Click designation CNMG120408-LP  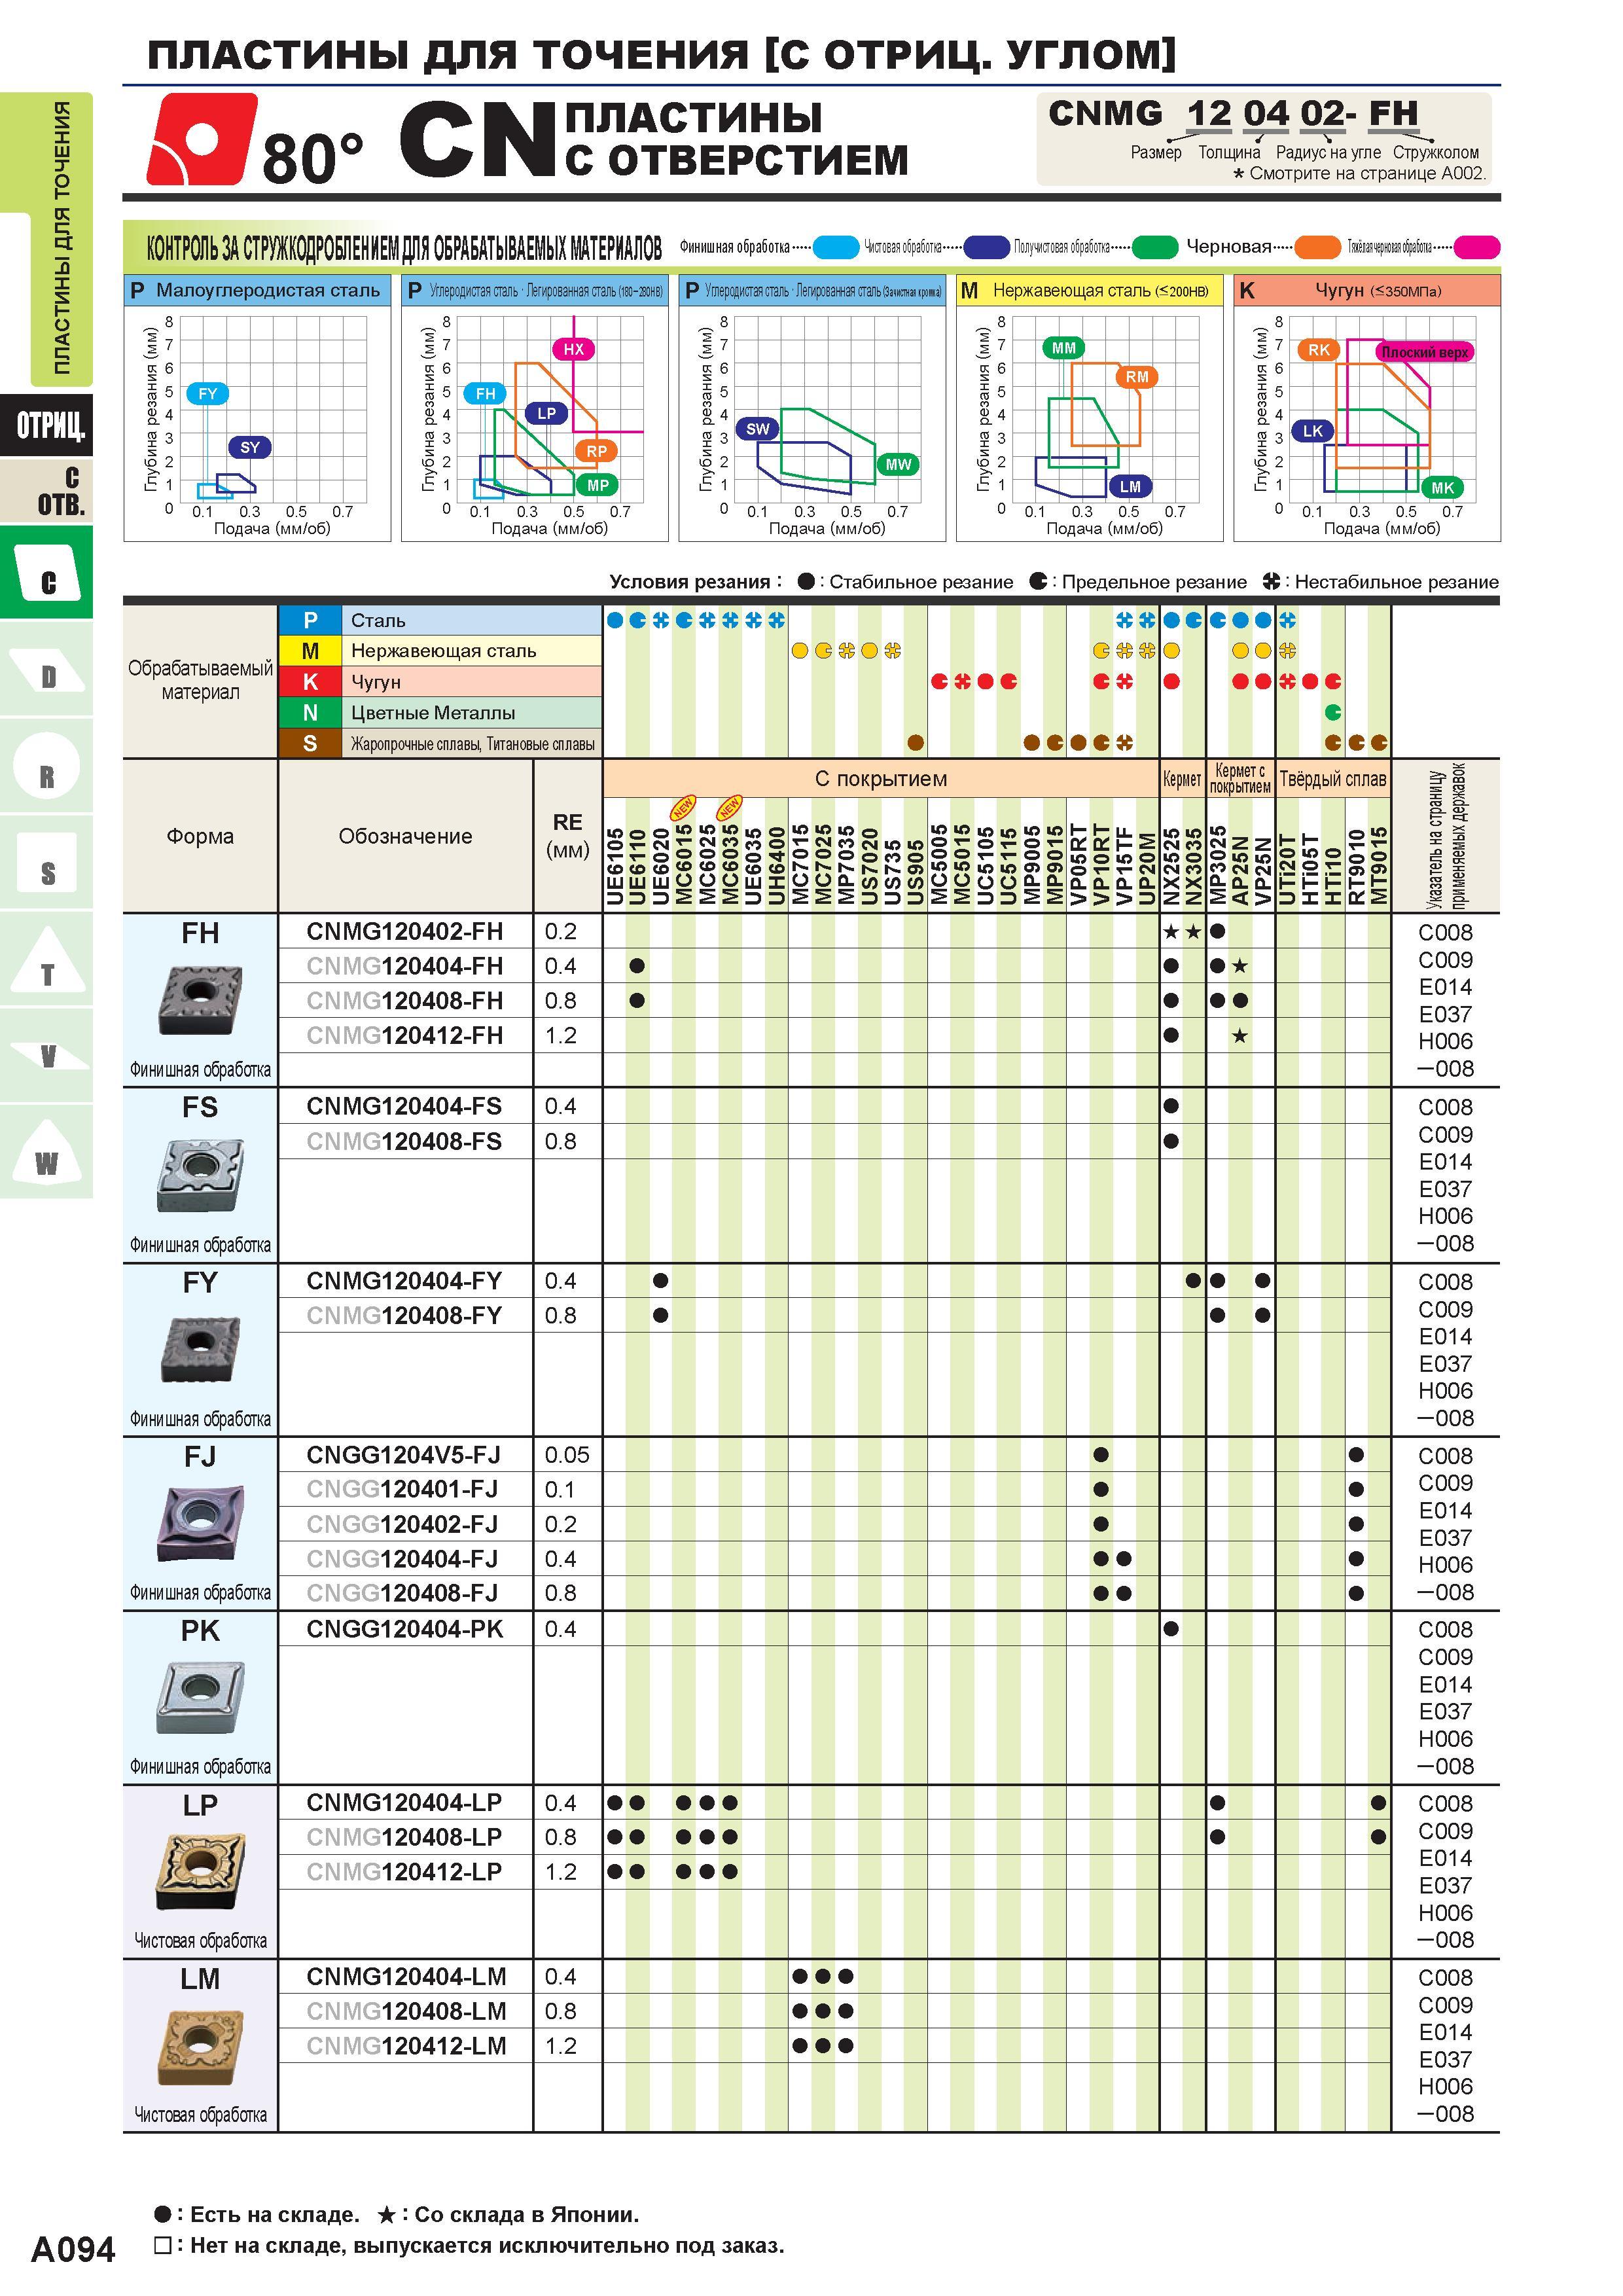click(x=405, y=1837)
